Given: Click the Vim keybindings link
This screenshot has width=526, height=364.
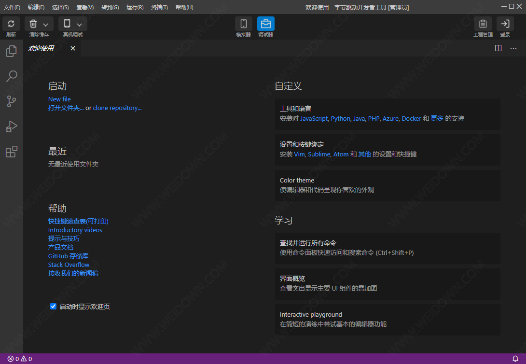Looking at the screenshot, I should [299, 154].
